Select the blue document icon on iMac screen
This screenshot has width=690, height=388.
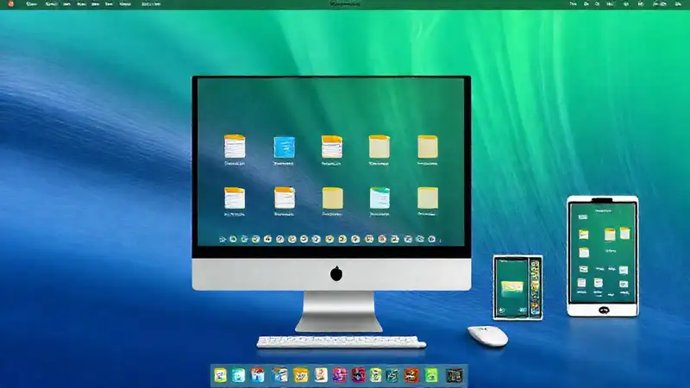(285, 147)
